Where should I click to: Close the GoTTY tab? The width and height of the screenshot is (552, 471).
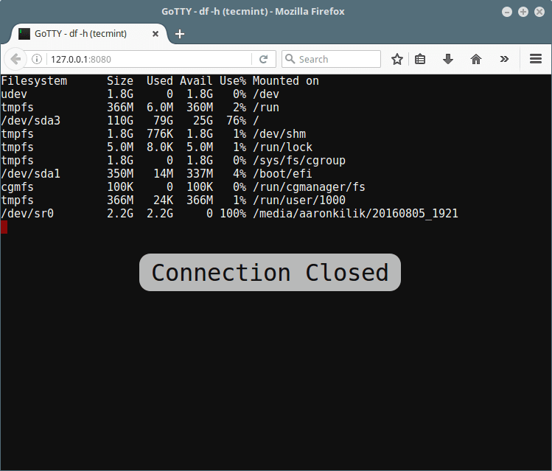click(x=157, y=33)
